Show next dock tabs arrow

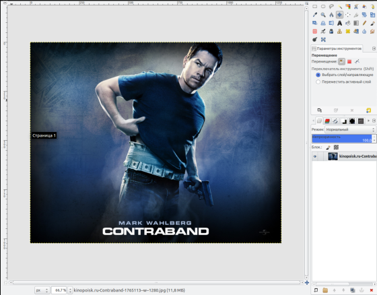368,121
